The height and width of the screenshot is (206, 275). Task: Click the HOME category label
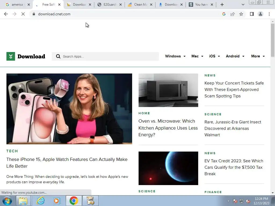point(144,113)
